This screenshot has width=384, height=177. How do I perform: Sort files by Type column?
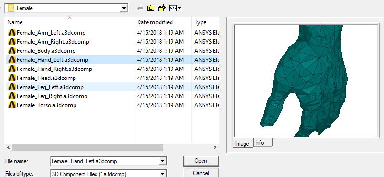tap(205, 22)
